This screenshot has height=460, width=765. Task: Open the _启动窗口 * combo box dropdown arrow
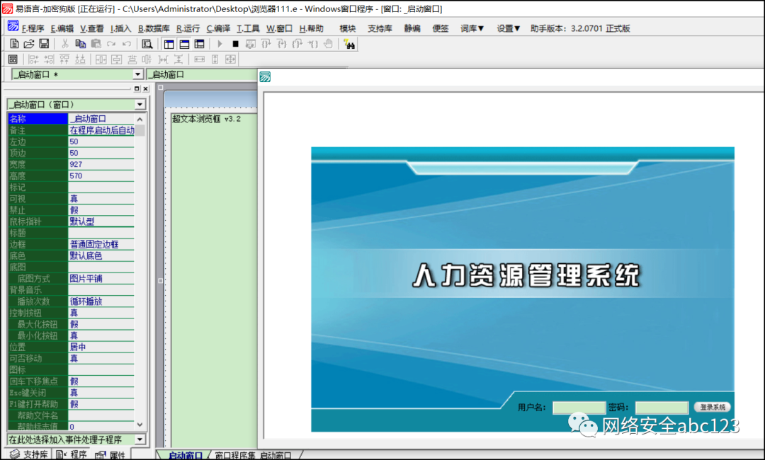pyautogui.click(x=138, y=74)
